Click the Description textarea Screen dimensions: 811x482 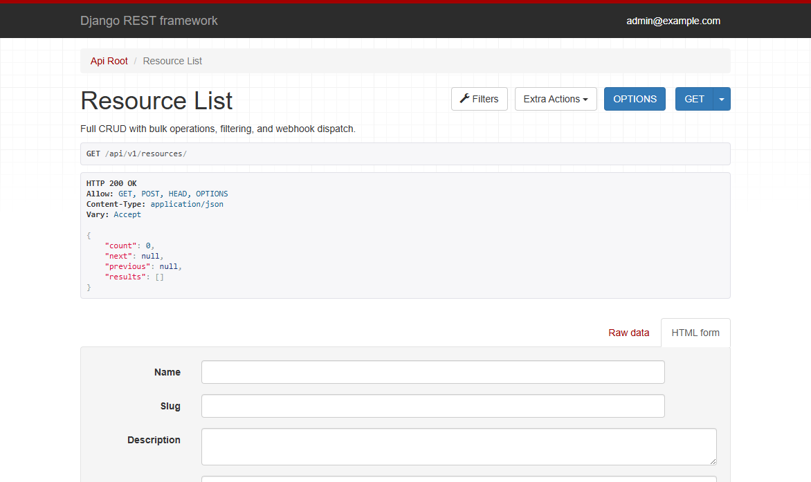tap(459, 446)
